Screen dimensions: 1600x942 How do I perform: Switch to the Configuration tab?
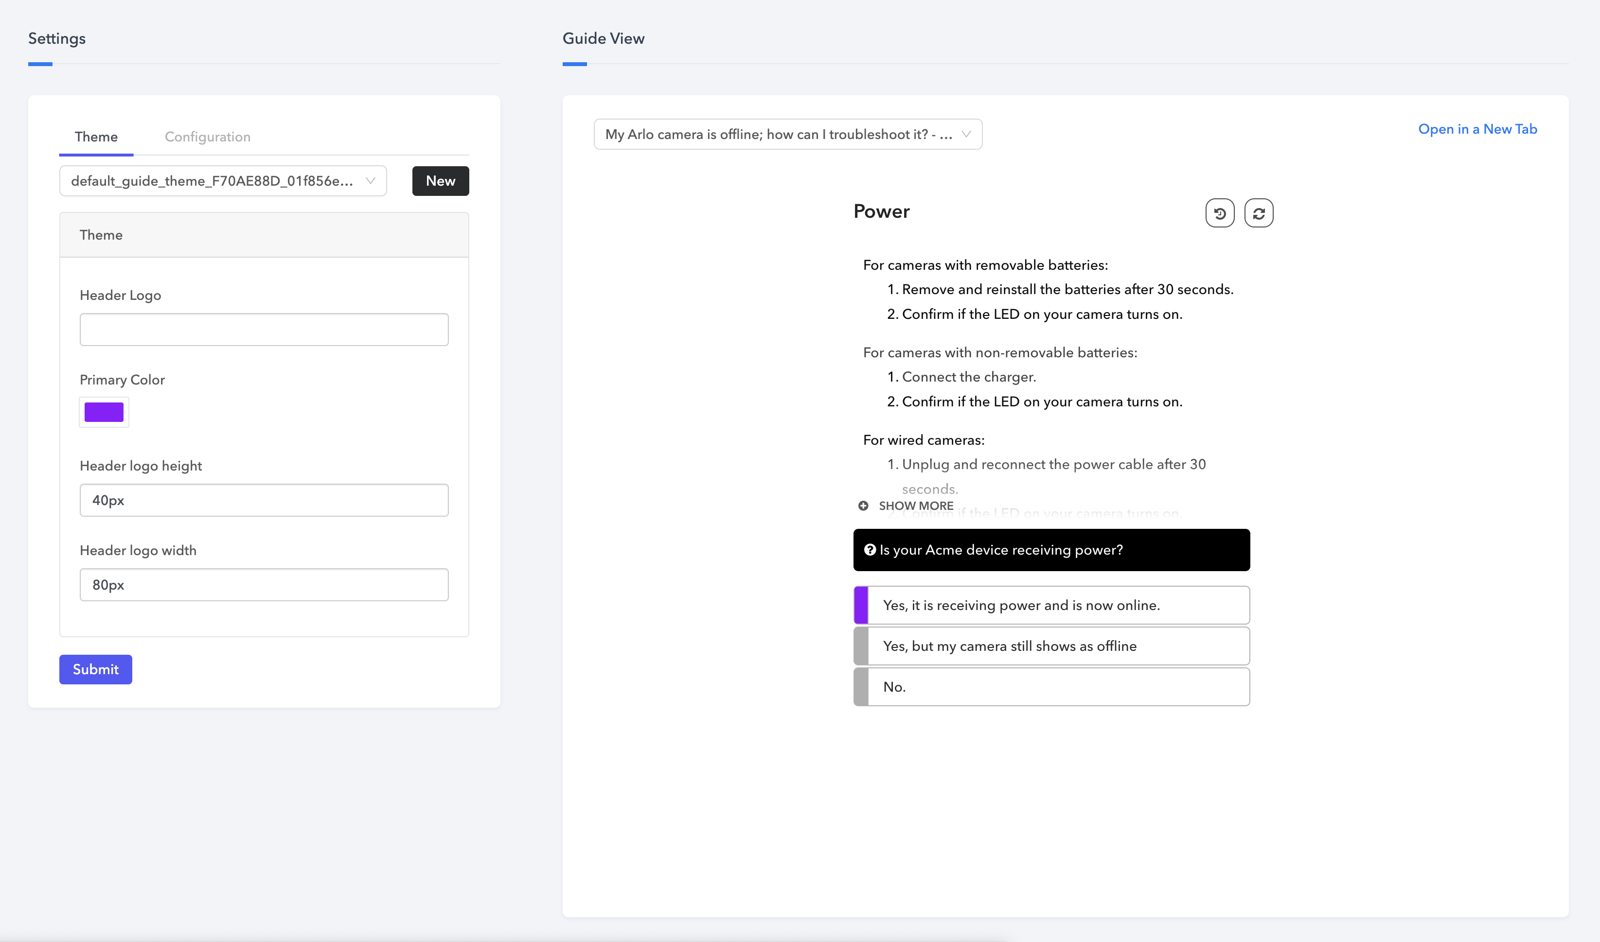(x=207, y=137)
